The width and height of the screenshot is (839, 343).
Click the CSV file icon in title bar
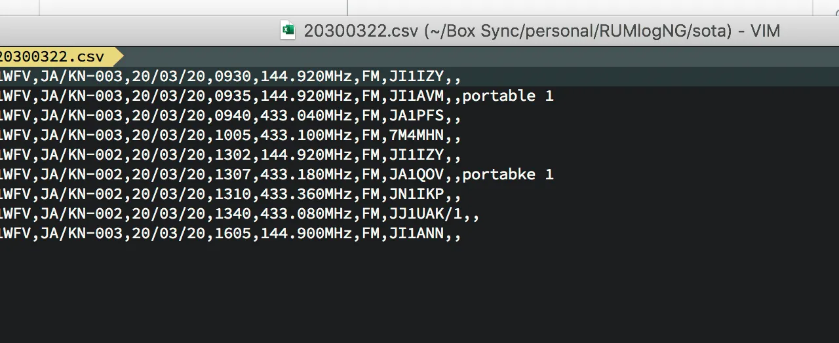[x=288, y=31]
